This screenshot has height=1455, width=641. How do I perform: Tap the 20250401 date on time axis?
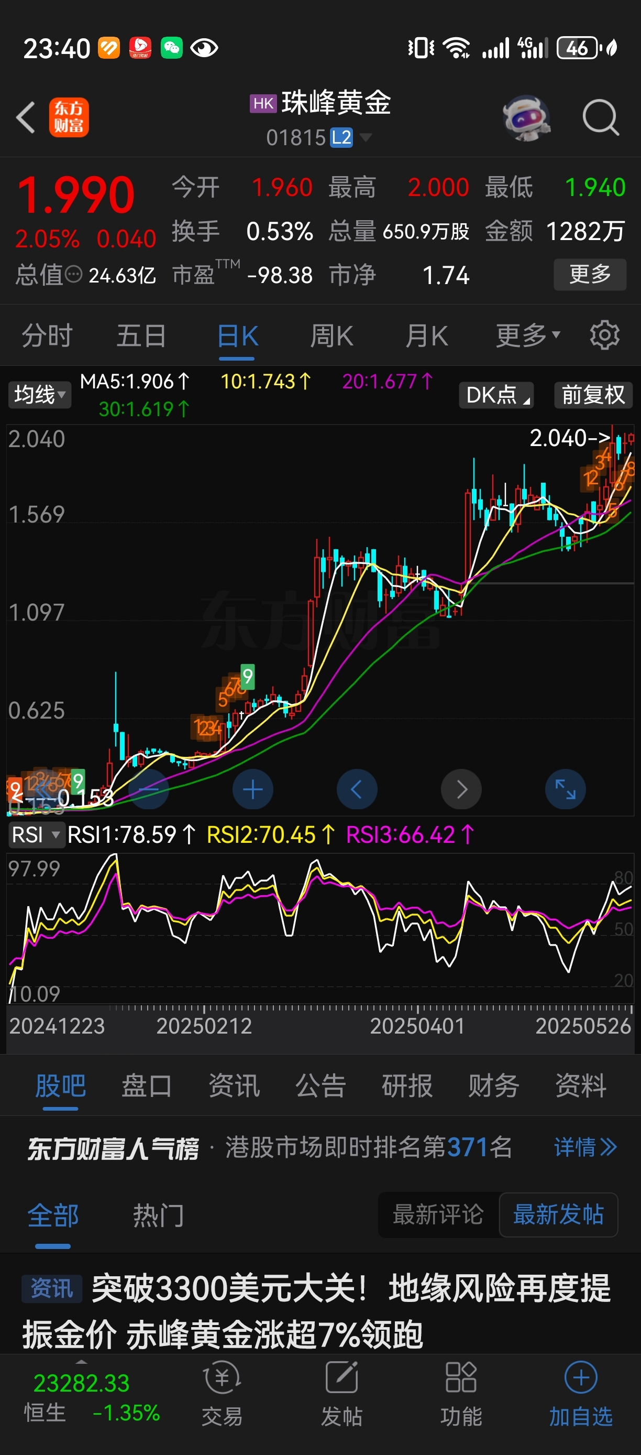coord(417,1026)
